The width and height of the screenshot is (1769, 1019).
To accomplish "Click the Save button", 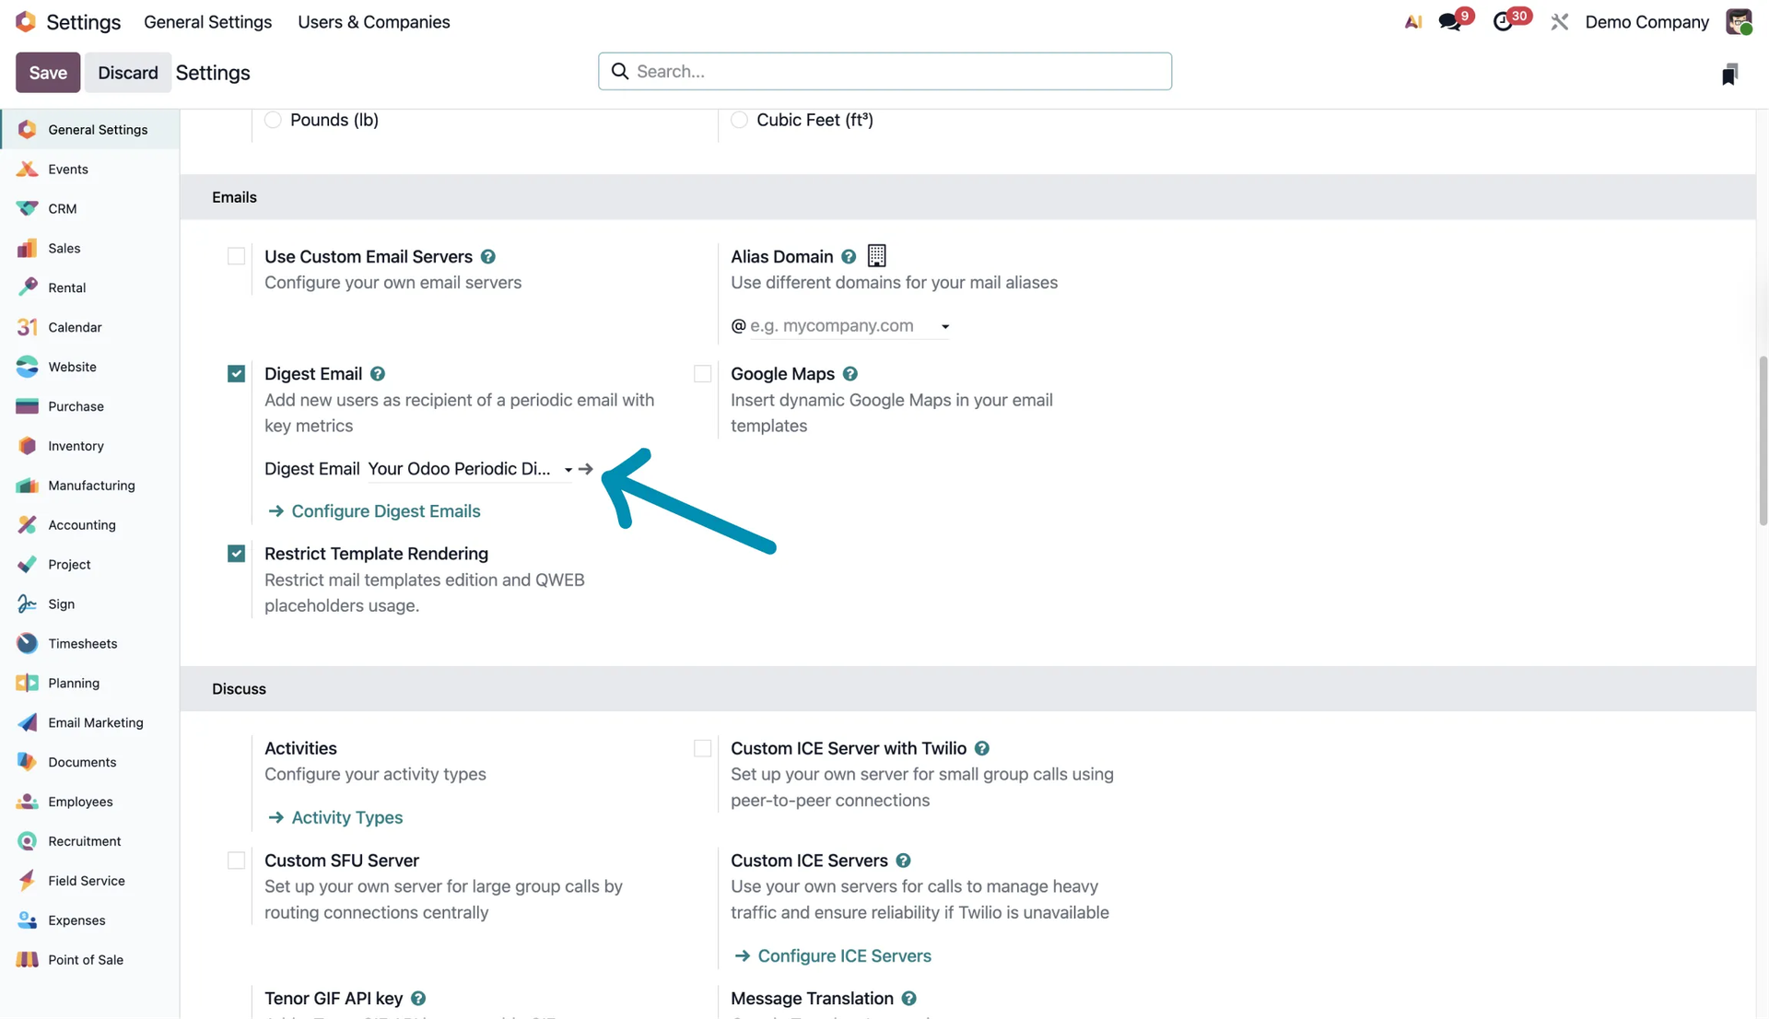I will click(x=48, y=72).
